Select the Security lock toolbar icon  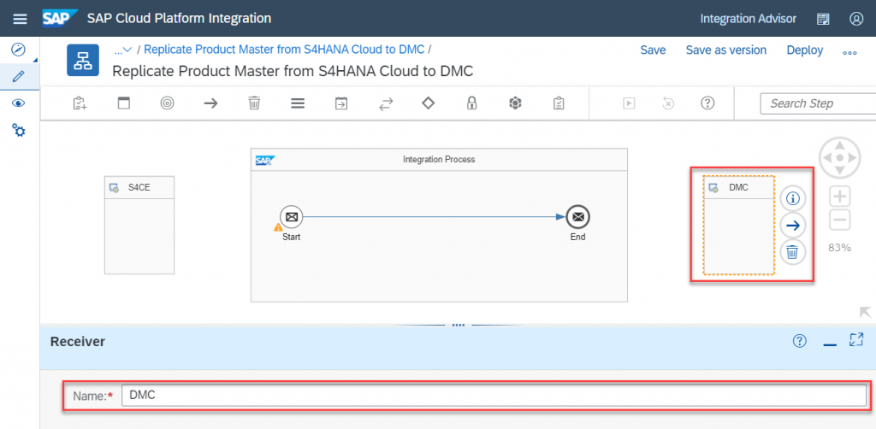[472, 103]
